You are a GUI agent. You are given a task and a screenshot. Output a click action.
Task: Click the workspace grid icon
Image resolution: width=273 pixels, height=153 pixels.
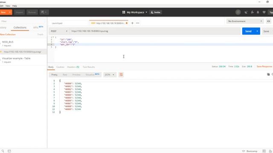click(x=124, y=12)
